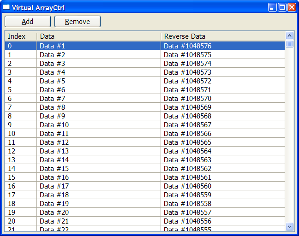
Task: Minimize the Virtual ArrayCtrl window
Action: [273, 7]
